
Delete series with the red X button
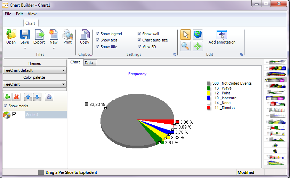16,97
